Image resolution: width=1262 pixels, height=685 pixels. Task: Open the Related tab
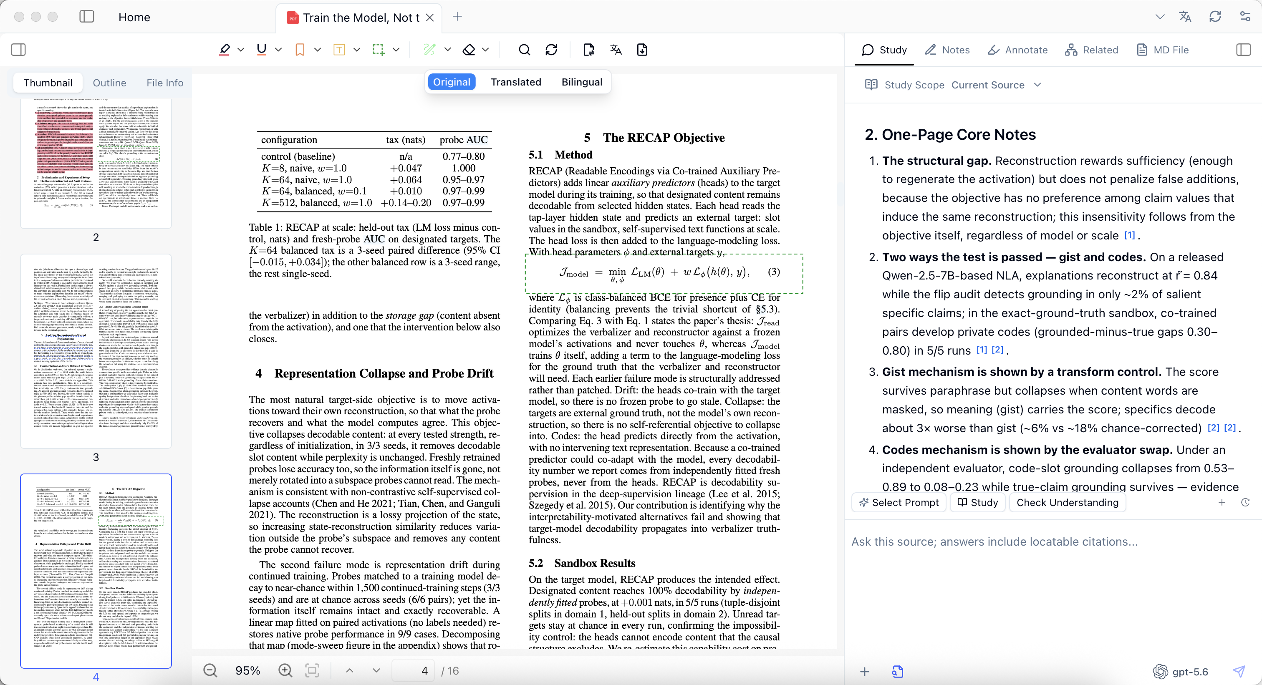pos(1091,50)
